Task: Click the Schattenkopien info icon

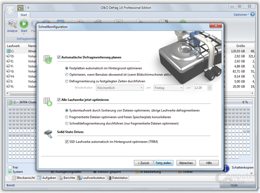Action: click(226, 168)
